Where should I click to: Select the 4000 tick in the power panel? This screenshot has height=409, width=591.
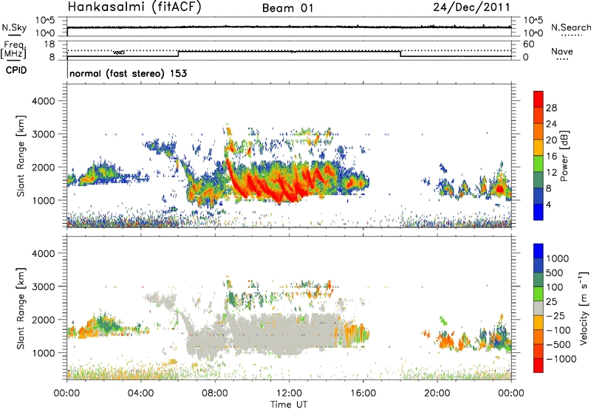point(43,101)
